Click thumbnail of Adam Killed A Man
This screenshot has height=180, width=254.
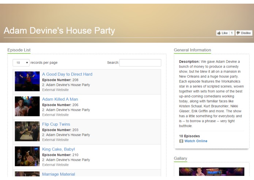click(27, 106)
